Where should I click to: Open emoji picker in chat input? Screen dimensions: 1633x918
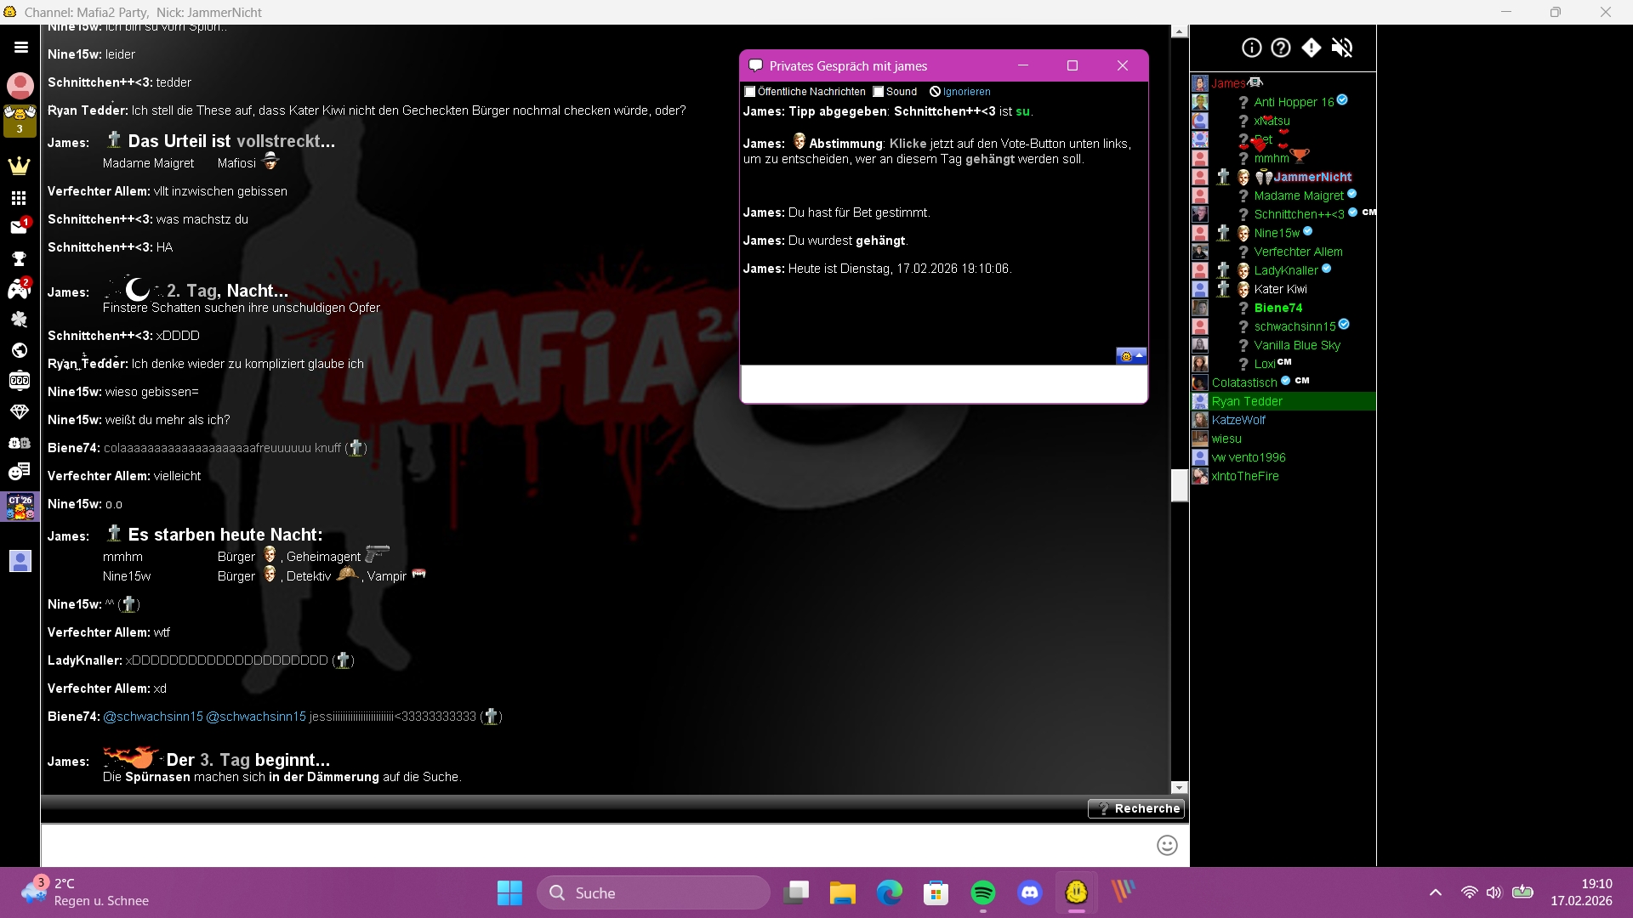1167,845
